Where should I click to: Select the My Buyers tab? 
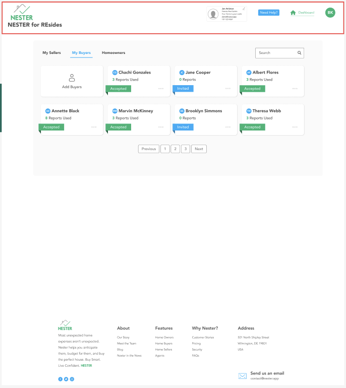[81, 53]
